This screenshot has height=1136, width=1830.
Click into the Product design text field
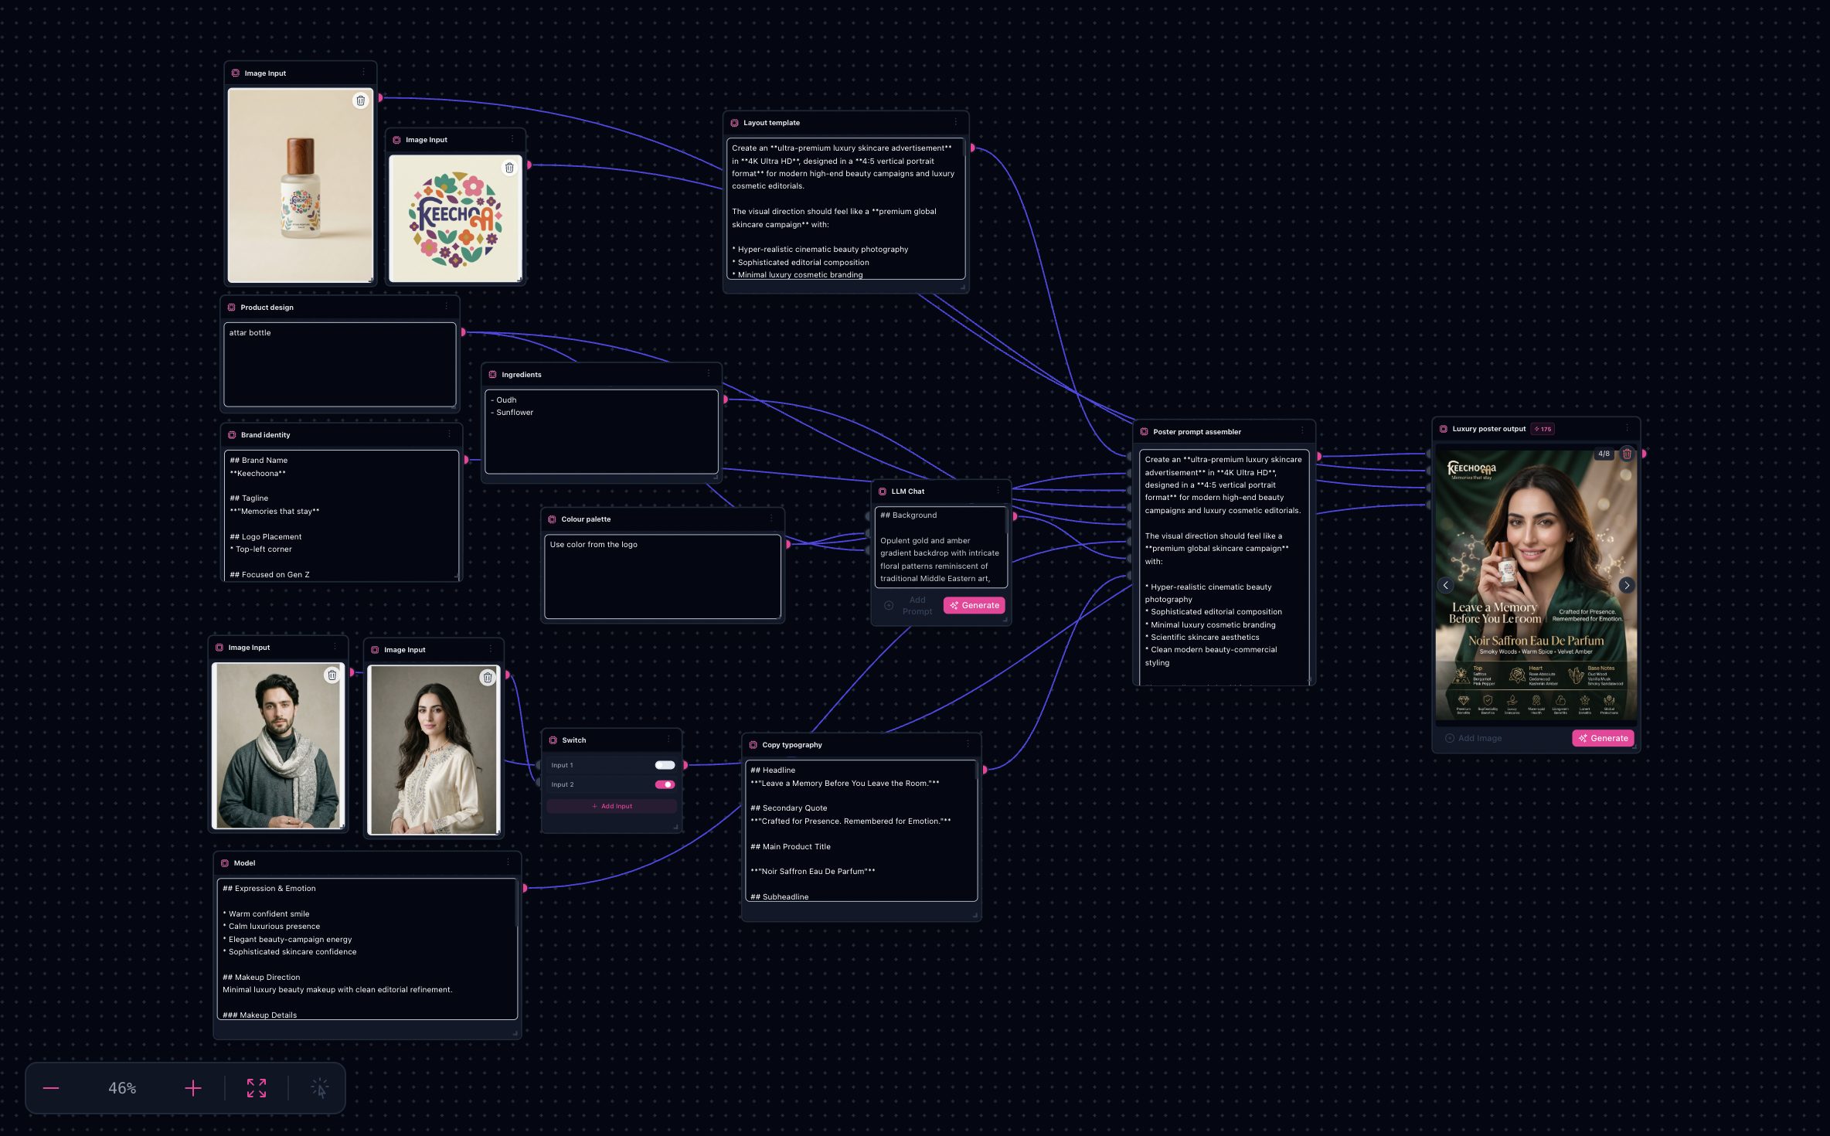tap(340, 365)
